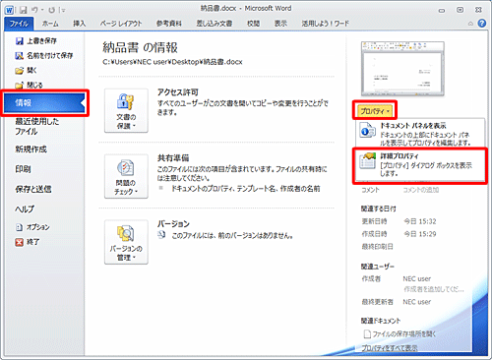Click the バージョン heading

(x=173, y=224)
